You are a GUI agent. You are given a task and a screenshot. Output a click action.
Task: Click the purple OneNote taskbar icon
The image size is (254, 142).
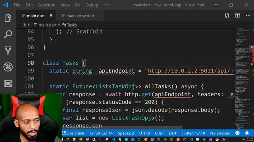pyautogui.click(x=210, y=139)
